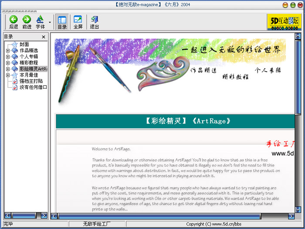The height and width of the screenshot is (229, 305).
Task: Click the content pane scroll-down arrow
Action: pos(298,209)
